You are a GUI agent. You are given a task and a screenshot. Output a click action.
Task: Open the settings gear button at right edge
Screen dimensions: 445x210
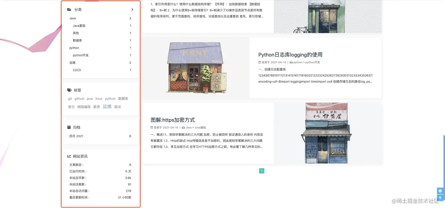click(x=440, y=191)
